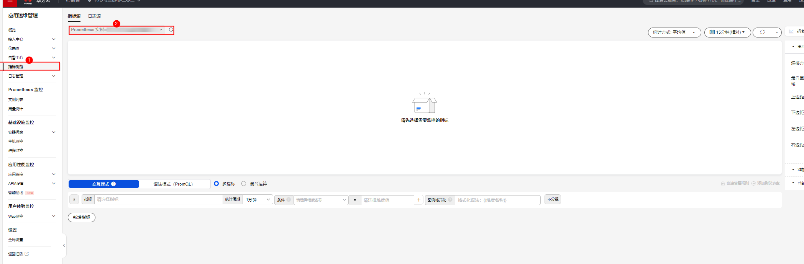Switch to 交互模式 mode
Image resolution: width=804 pixels, height=264 pixels.
pos(104,184)
